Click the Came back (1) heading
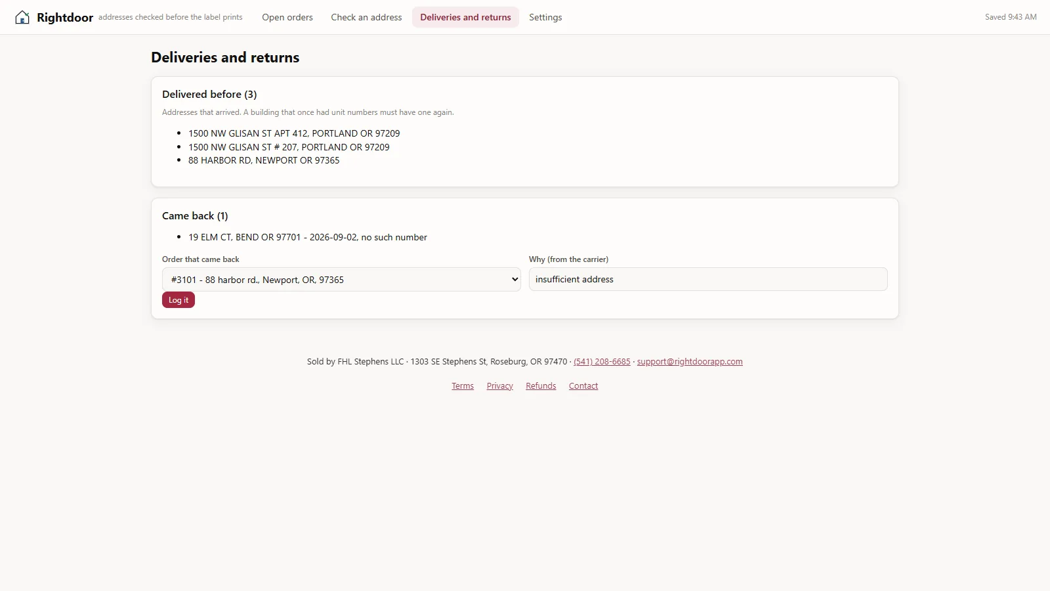 (195, 216)
